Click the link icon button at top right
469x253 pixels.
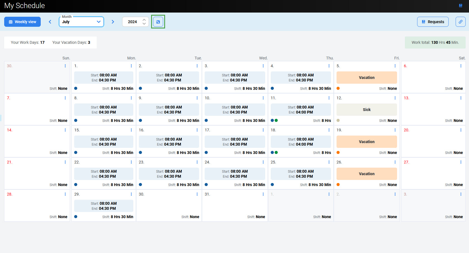pos(460,22)
